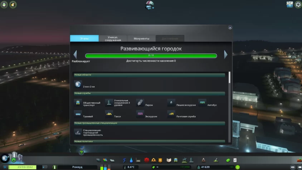Open the Fire department menu
The width and height of the screenshot is (302, 170).
pos(154,160)
